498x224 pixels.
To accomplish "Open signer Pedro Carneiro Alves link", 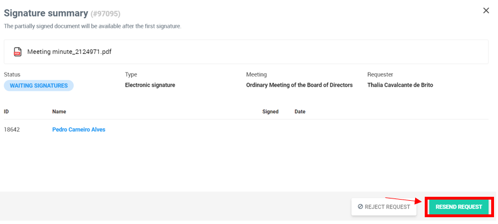I will pos(79,129).
